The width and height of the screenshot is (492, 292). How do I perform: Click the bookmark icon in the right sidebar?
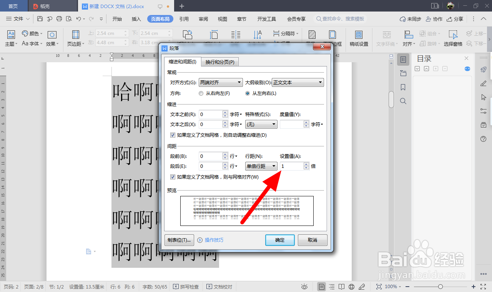[x=403, y=87]
